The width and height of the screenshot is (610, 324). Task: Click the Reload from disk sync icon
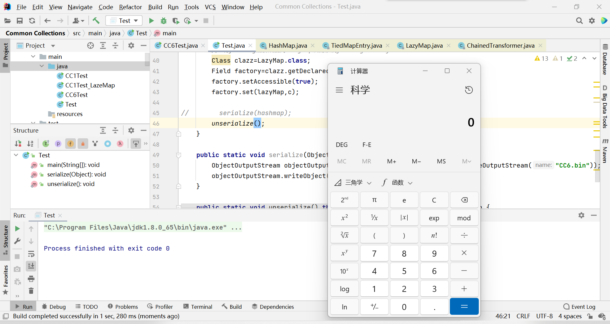[32, 21]
